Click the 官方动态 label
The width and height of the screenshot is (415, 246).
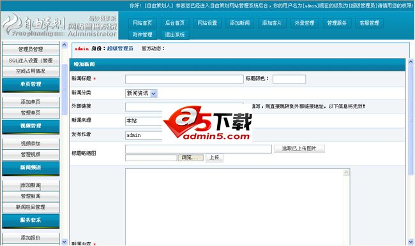click(x=153, y=48)
